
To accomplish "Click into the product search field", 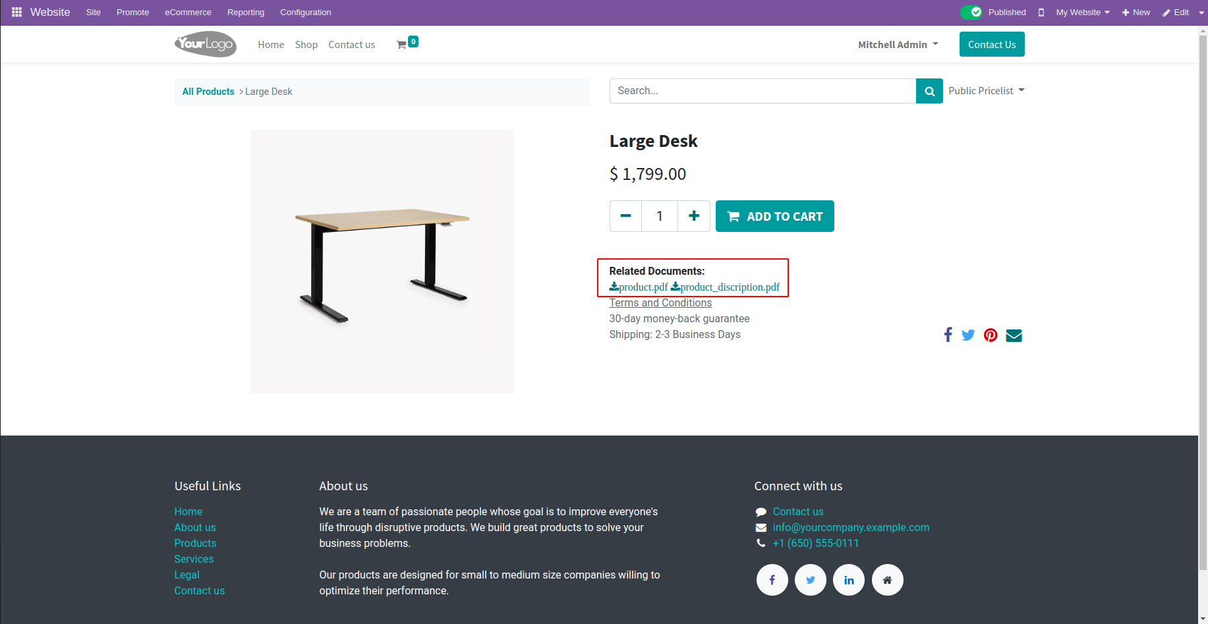I will click(x=762, y=91).
